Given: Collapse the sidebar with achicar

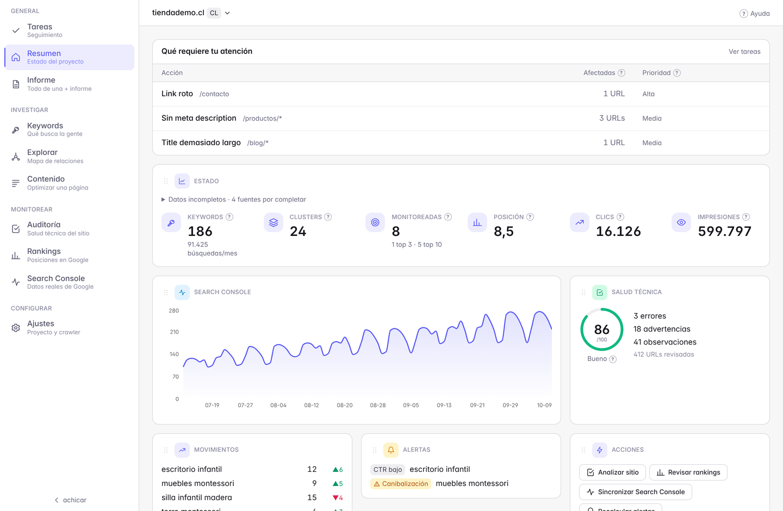Looking at the screenshot, I should click(x=70, y=500).
